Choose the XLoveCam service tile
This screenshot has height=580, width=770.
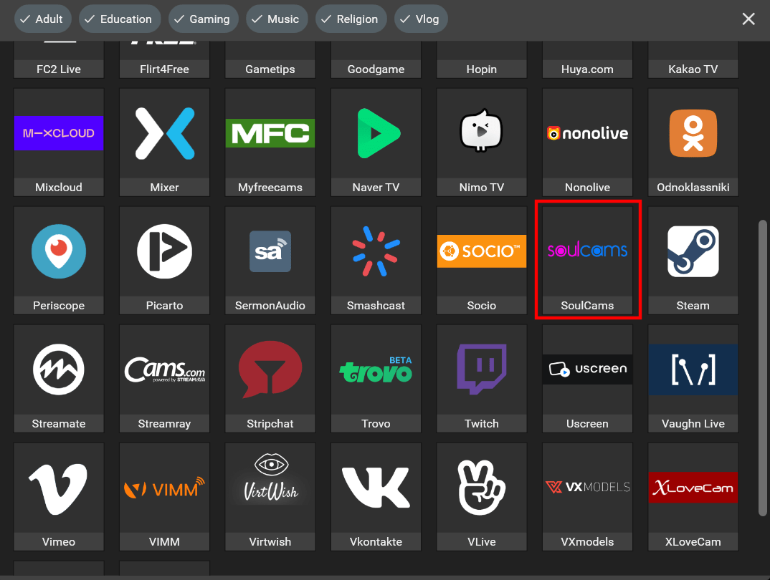(x=693, y=497)
